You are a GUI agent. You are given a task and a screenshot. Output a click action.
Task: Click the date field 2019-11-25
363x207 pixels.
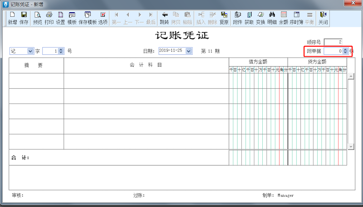(172, 51)
